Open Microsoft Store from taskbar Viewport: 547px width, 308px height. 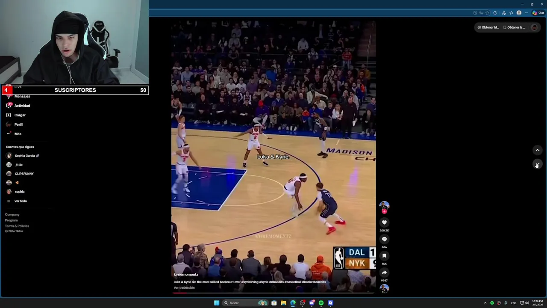[x=274, y=303]
